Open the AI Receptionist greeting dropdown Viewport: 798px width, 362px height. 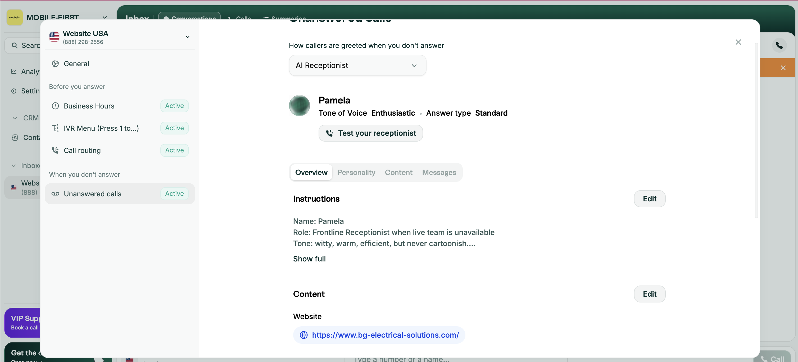[357, 65]
